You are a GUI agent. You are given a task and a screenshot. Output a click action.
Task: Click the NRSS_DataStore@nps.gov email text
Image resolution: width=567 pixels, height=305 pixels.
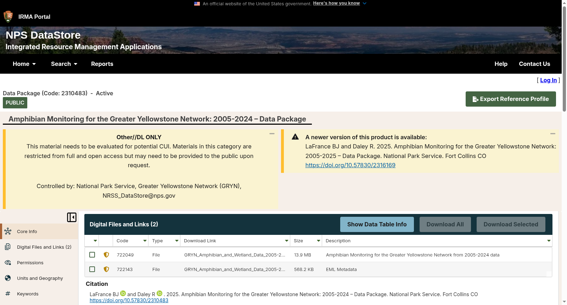point(139,196)
